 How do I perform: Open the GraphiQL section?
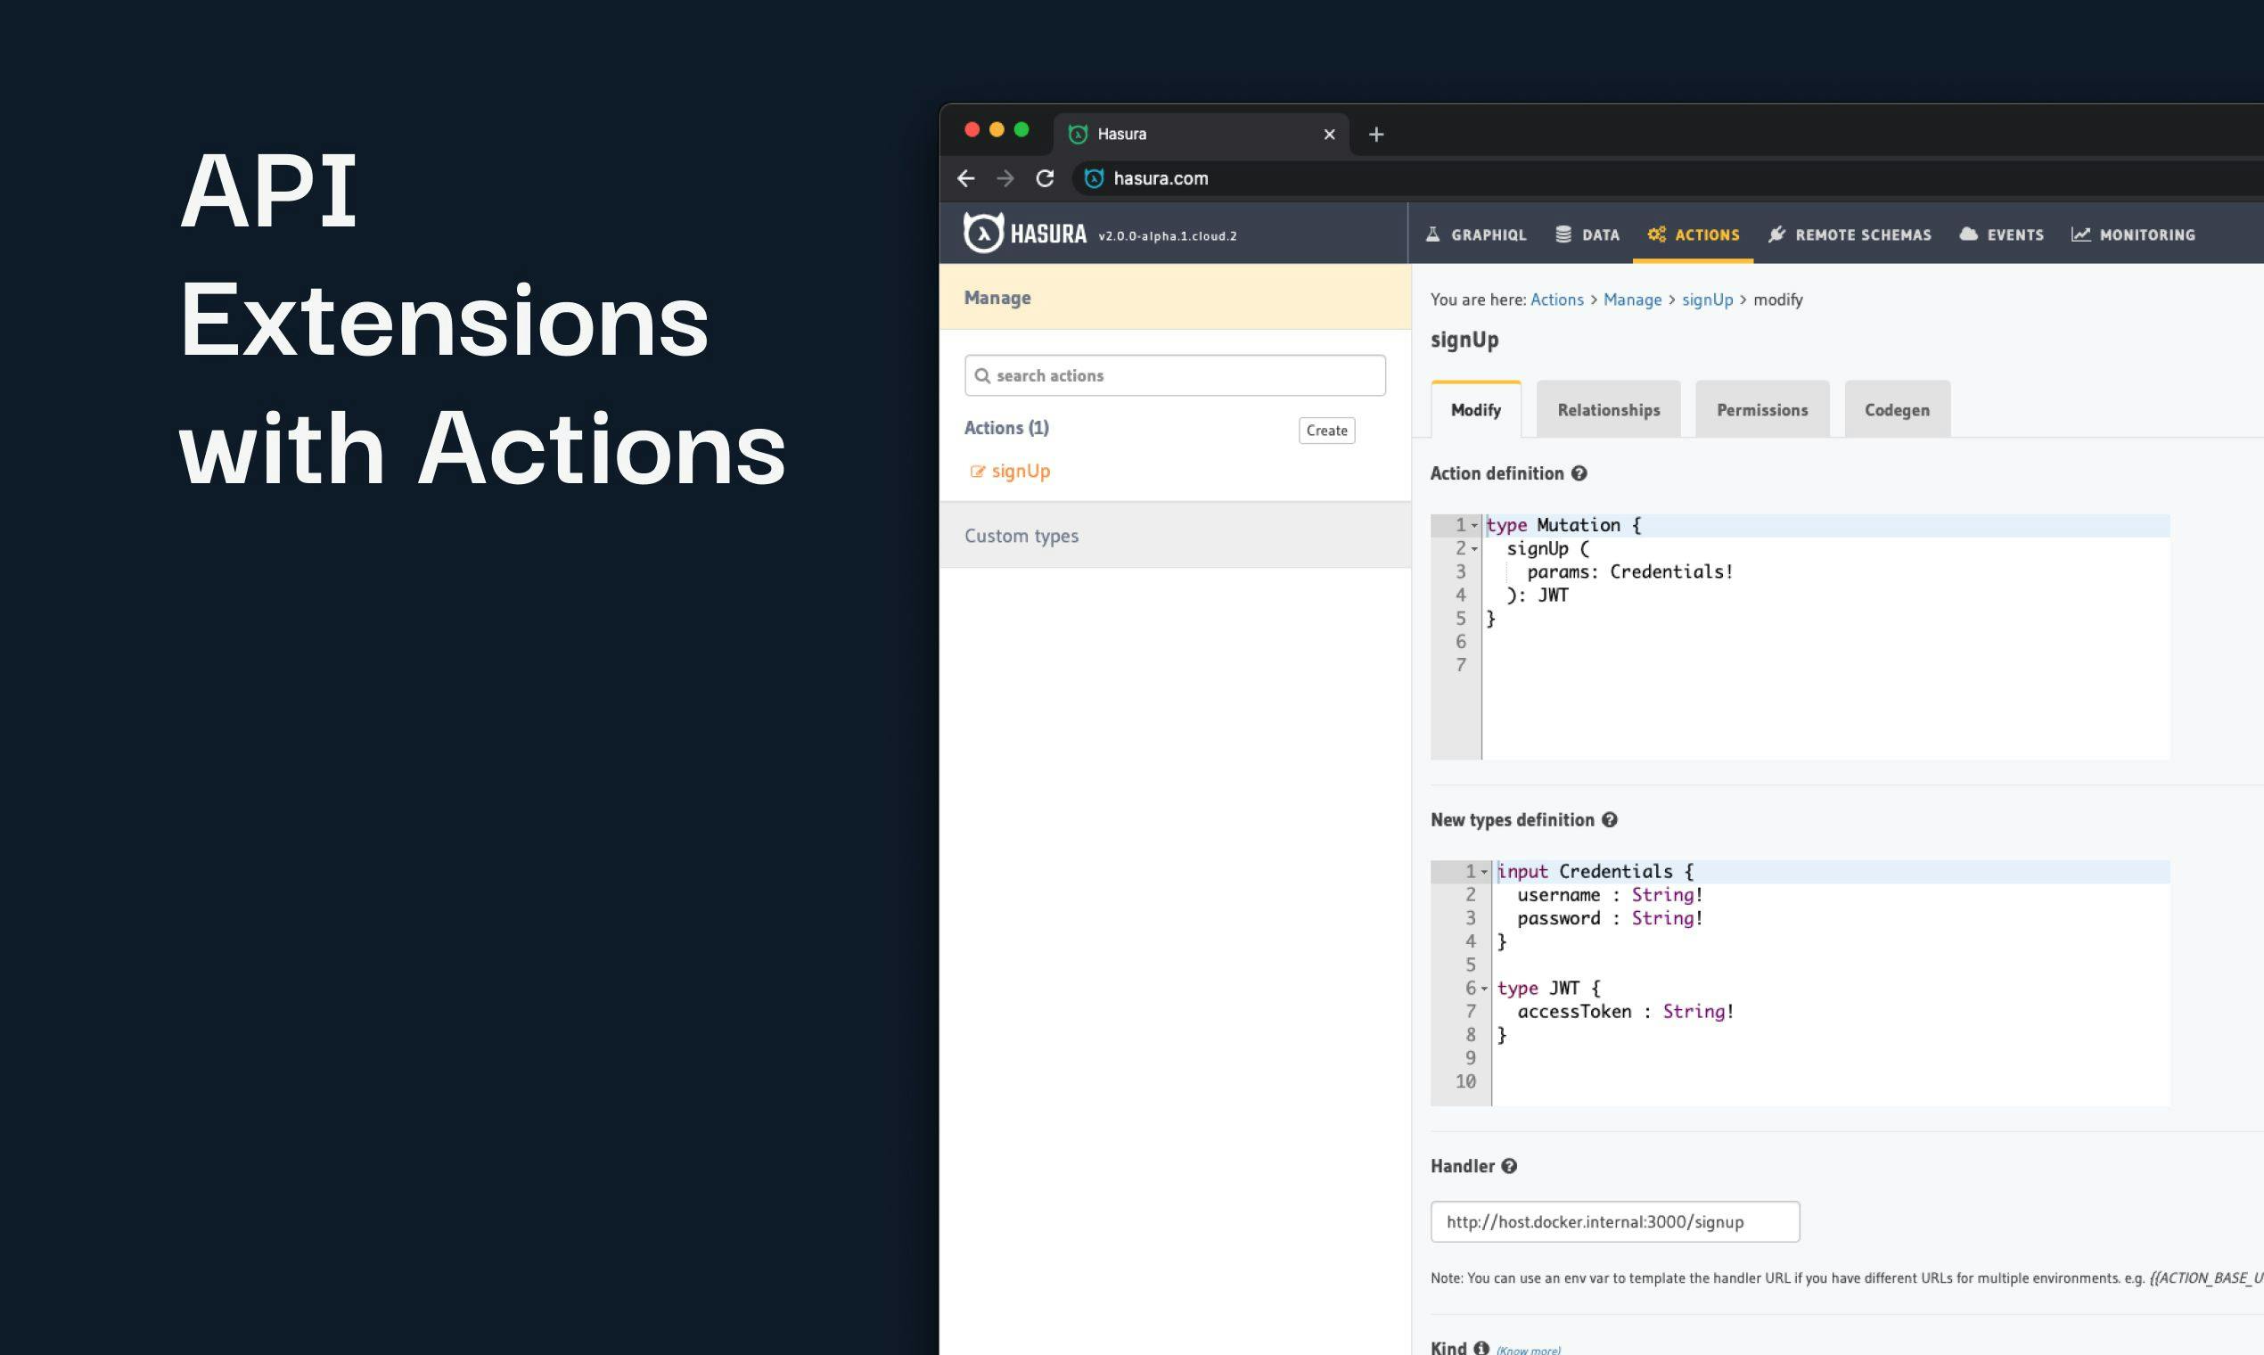1475,234
